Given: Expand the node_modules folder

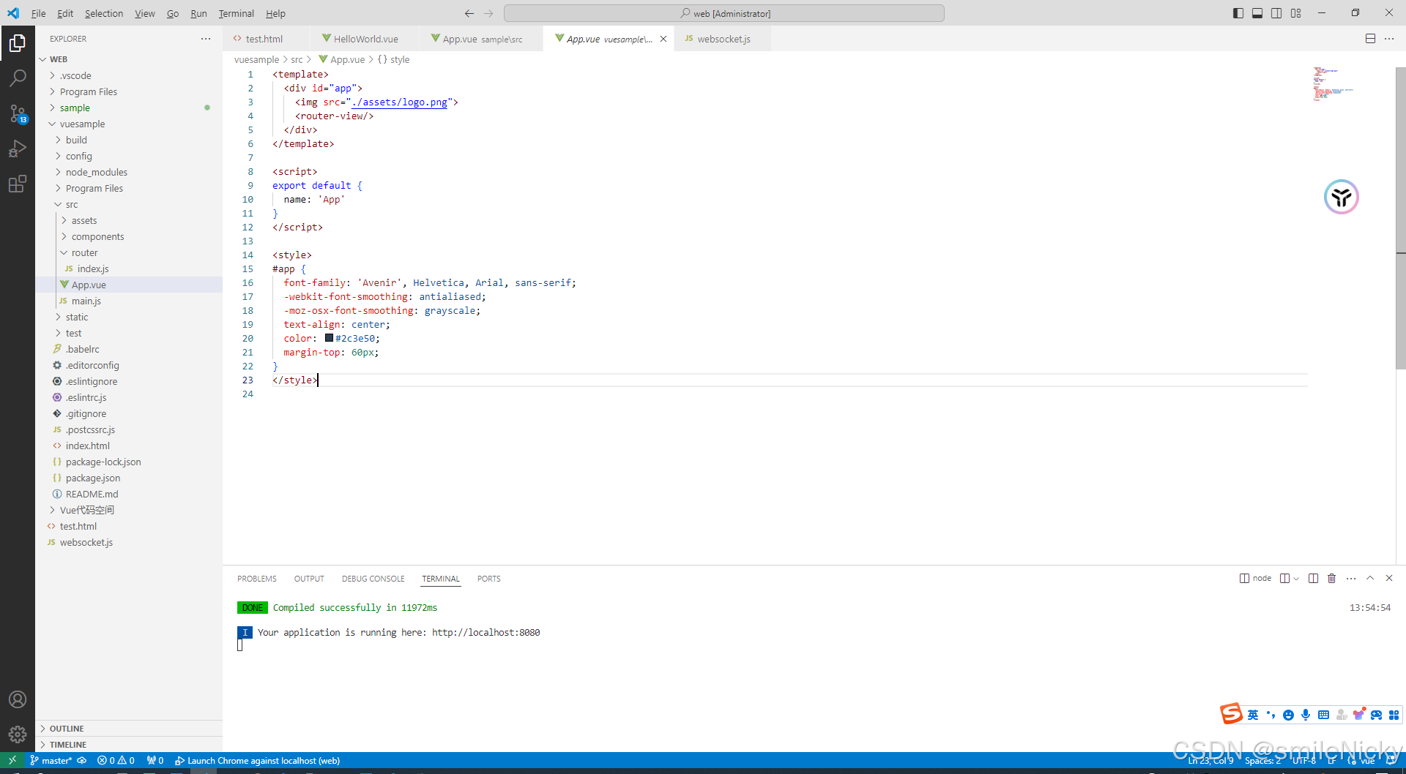Looking at the screenshot, I should point(129,172).
